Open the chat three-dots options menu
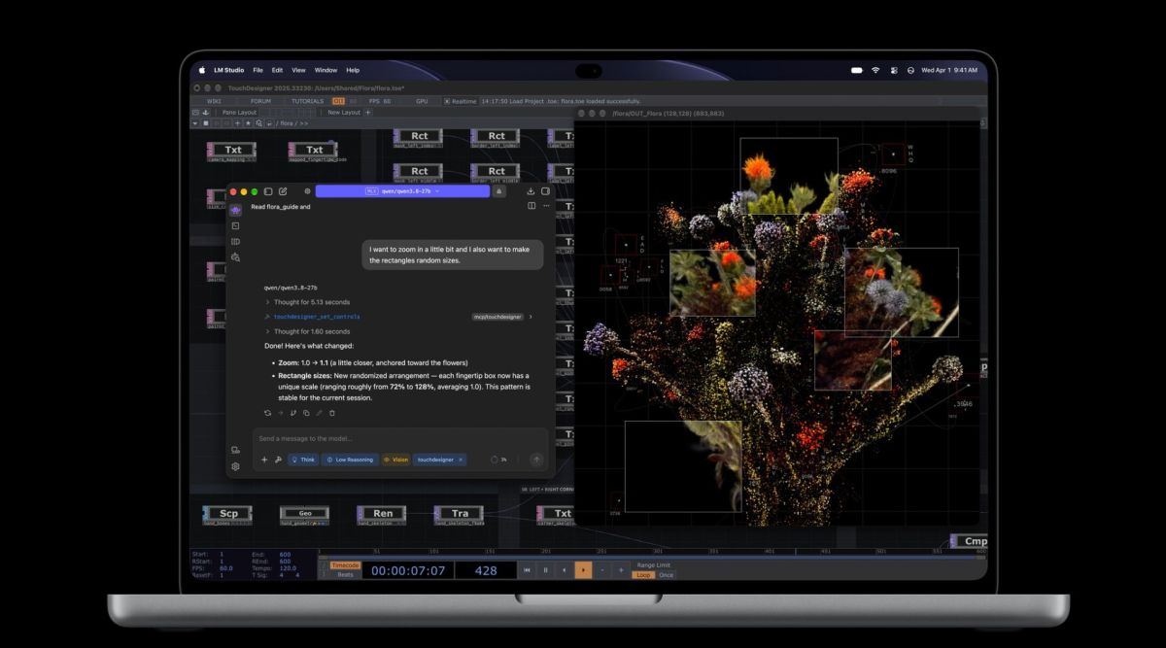Screen dimensions: 1166x648 point(545,206)
